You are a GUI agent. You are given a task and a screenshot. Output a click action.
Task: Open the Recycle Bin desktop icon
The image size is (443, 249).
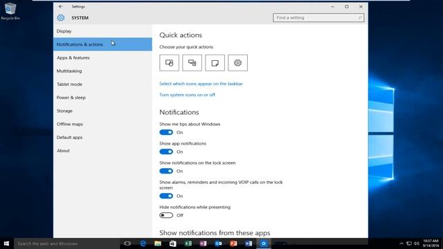[x=10, y=11]
